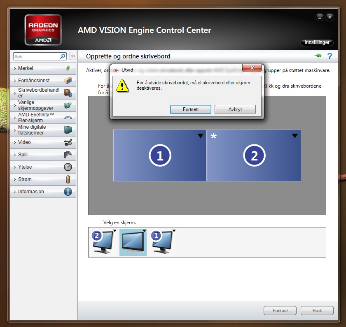Click the warning triangle icon in Utvid dialog
The width and height of the screenshot is (346, 327).
[x=122, y=86]
